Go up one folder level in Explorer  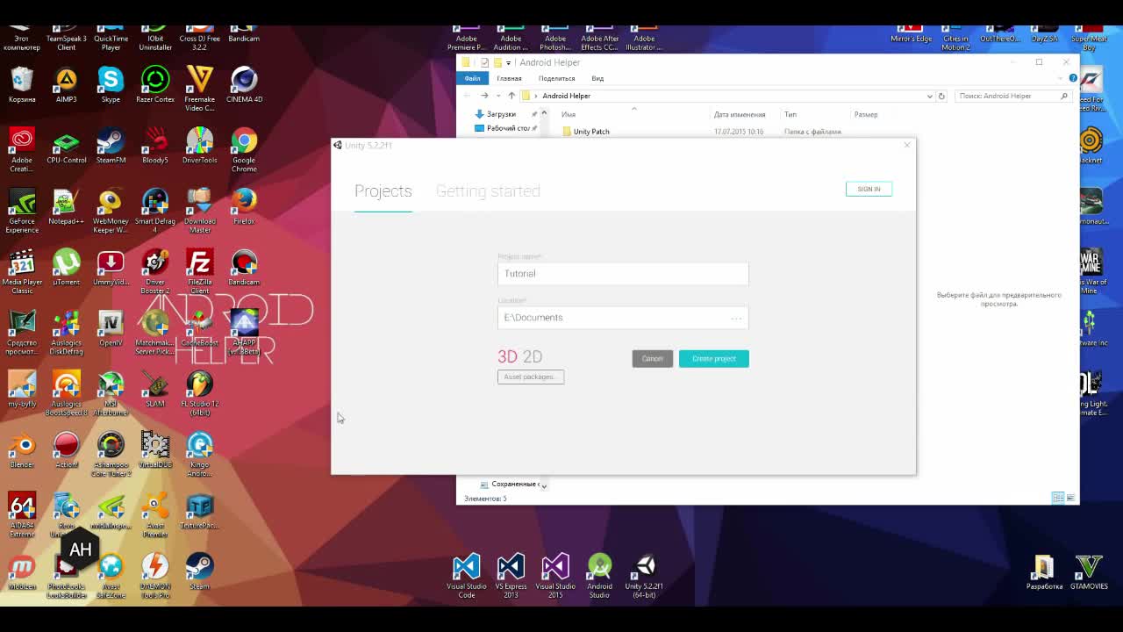pos(511,96)
